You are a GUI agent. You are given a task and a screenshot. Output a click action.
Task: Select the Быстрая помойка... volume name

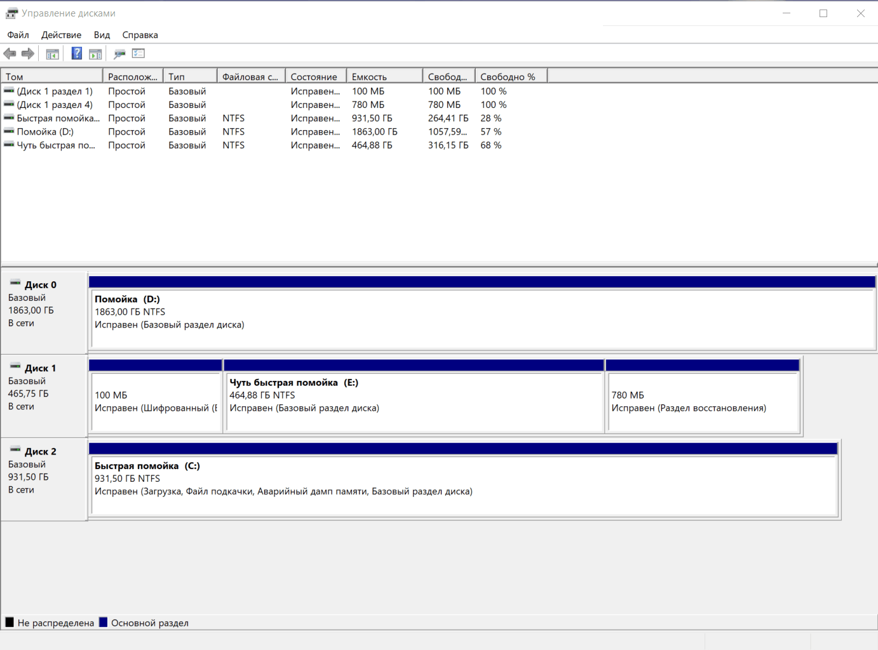point(58,118)
